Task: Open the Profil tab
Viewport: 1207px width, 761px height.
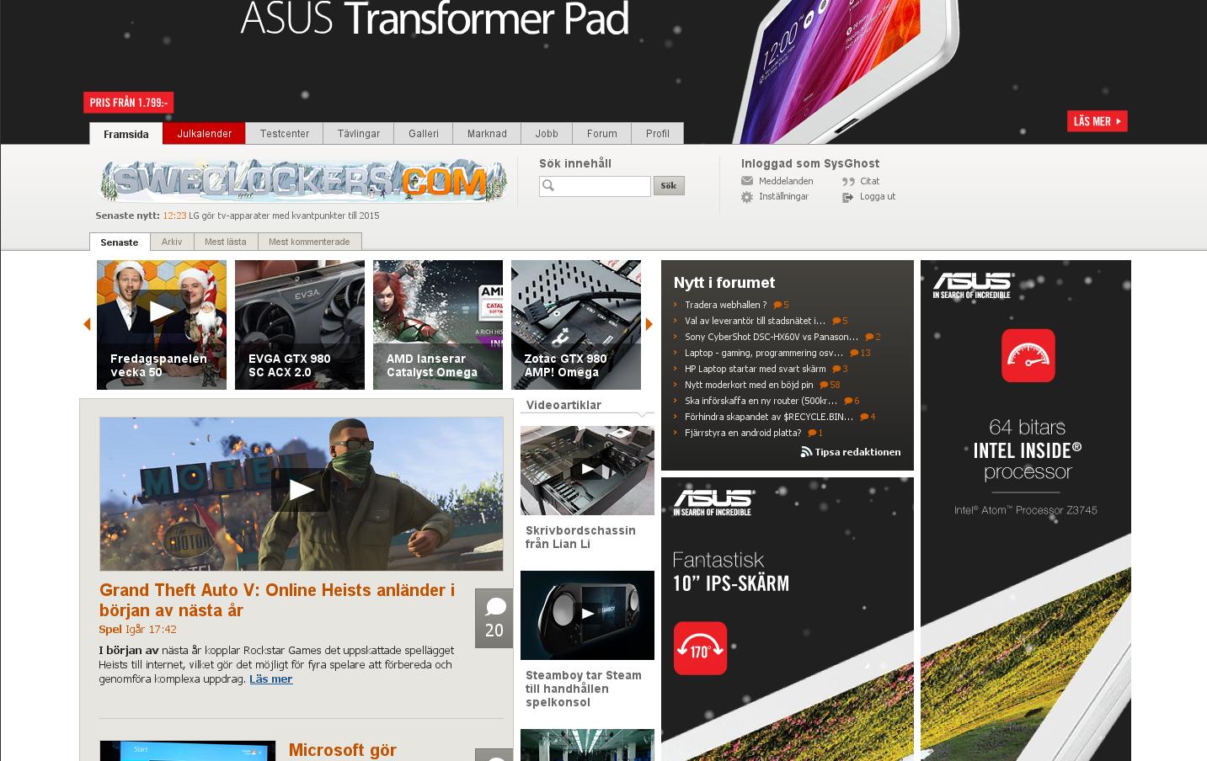Action: click(658, 134)
